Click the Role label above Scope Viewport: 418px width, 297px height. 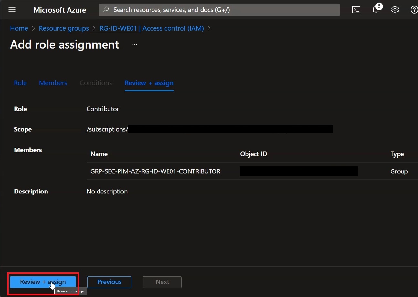(x=20, y=109)
